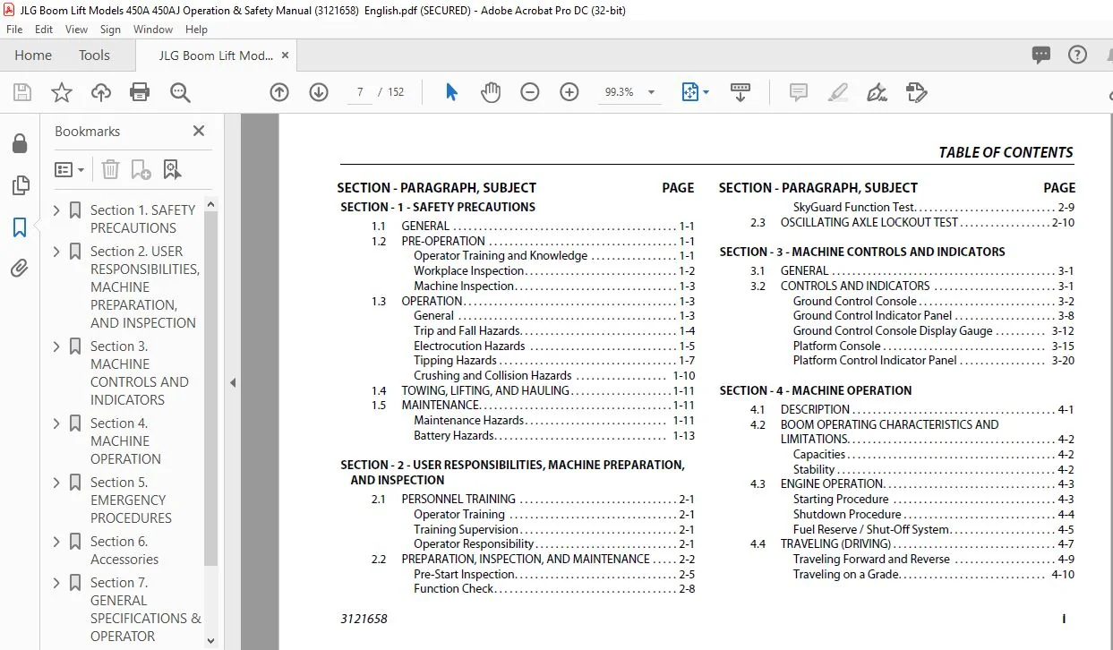Select Section 4. MACHINE OPERATION bookmark
This screenshot has width=1113, height=650.
pyautogui.click(x=125, y=440)
